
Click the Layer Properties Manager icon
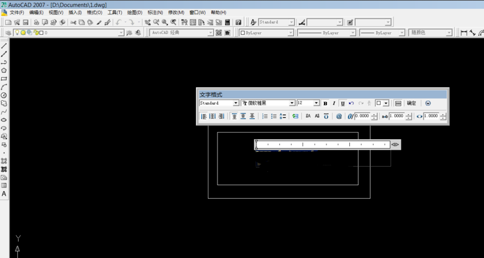pos(8,33)
